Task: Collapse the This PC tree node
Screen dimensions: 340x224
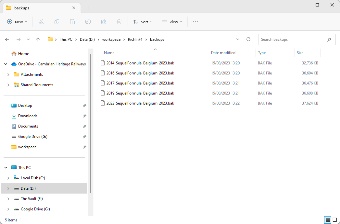Action: point(6,168)
